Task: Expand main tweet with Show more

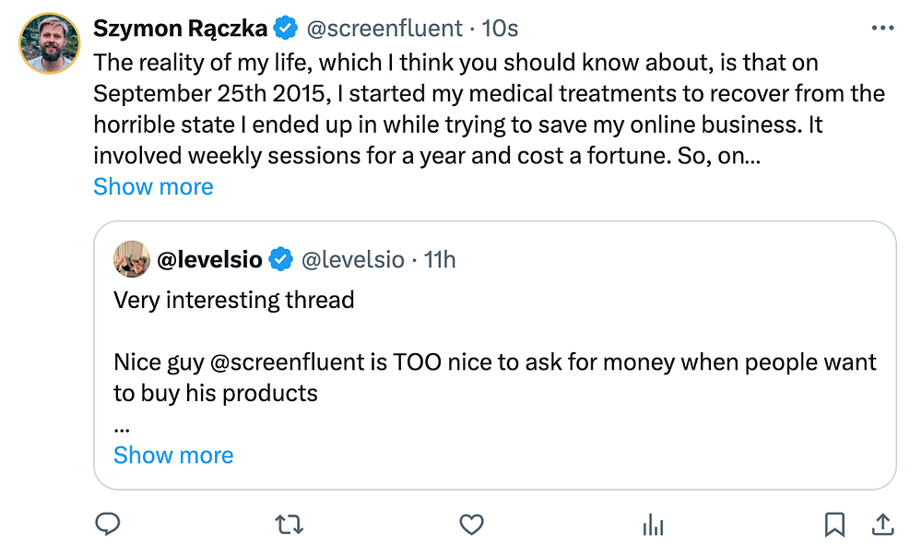Action: coord(153,186)
